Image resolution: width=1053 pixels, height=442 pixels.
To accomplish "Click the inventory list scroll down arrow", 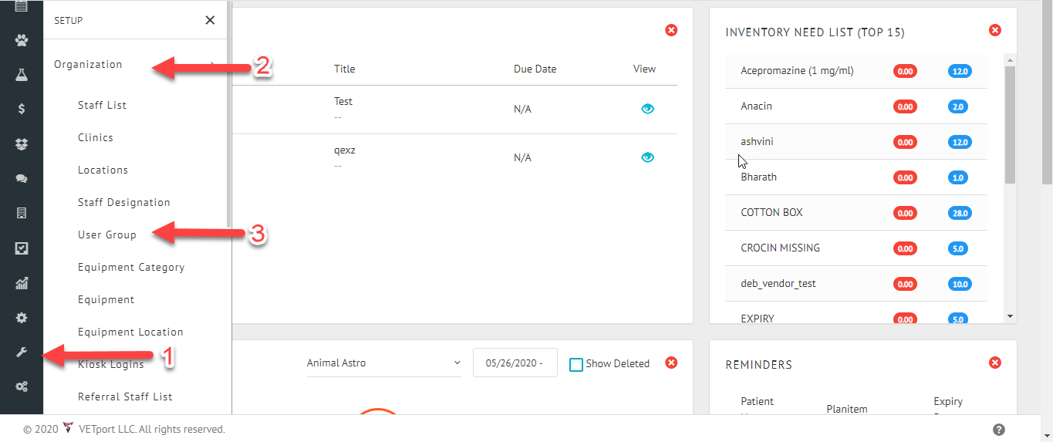I will tap(1010, 316).
